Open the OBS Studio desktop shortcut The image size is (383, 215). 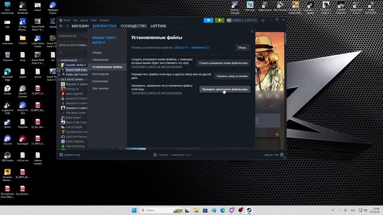(x=8, y=156)
